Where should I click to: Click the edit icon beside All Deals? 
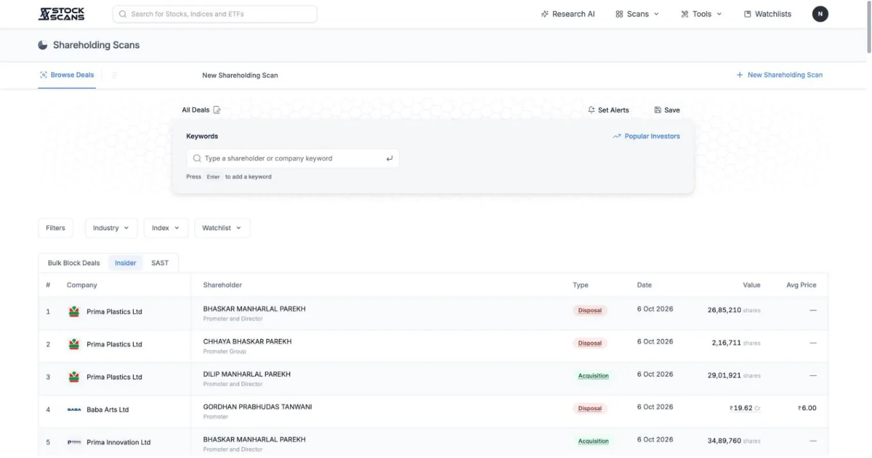coord(217,110)
